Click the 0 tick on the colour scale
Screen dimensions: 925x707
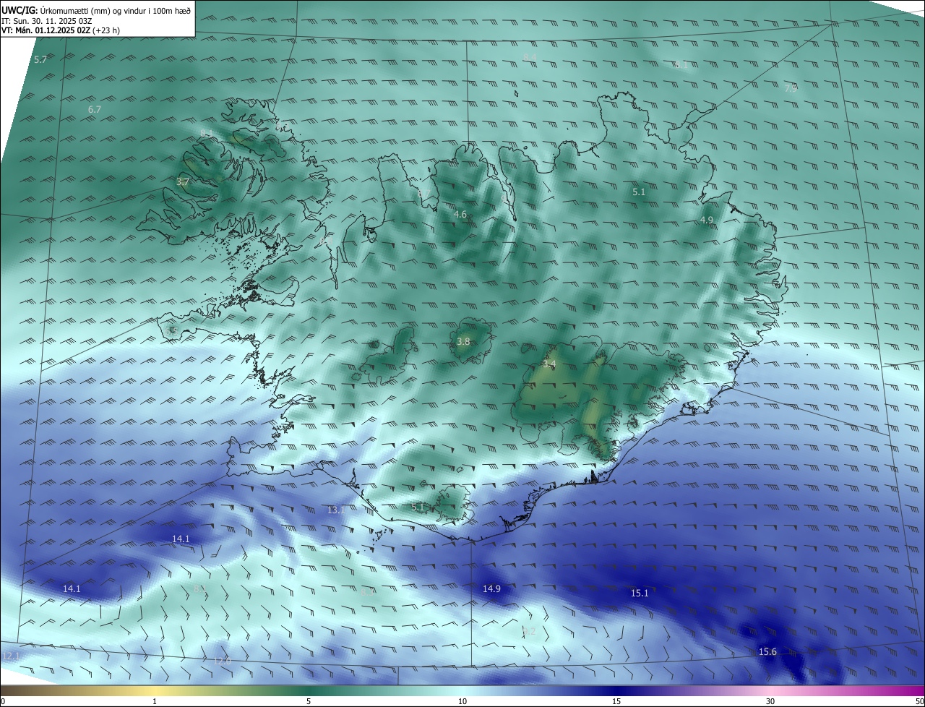coord(3,701)
